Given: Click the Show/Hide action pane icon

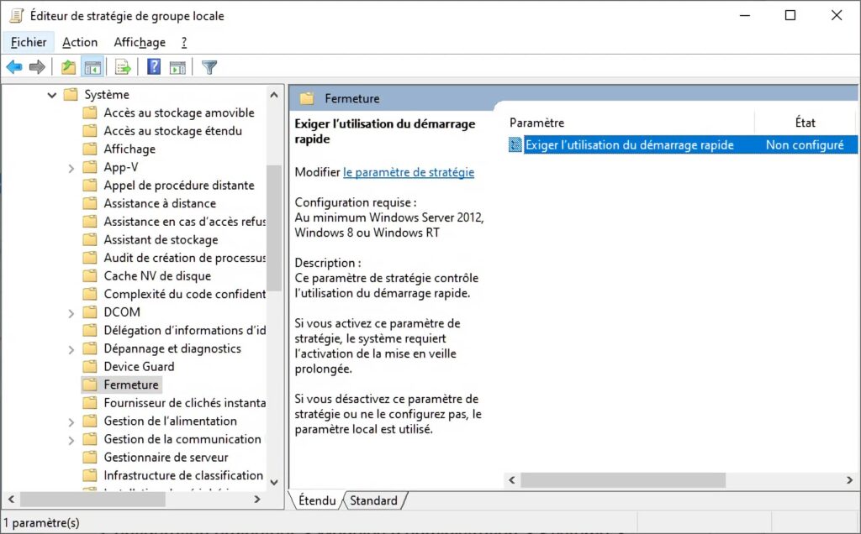Looking at the screenshot, I should [177, 66].
